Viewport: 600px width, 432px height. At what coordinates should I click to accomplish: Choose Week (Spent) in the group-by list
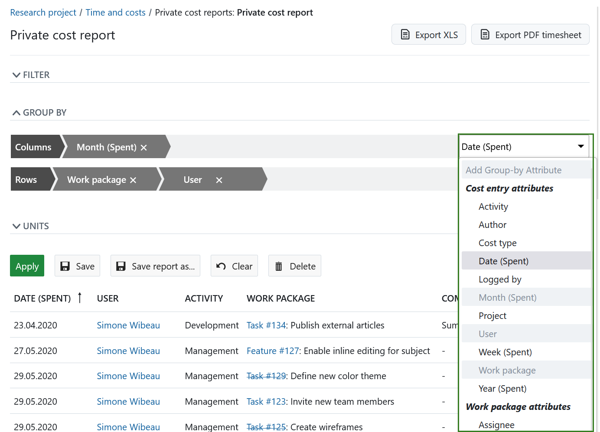coord(505,352)
